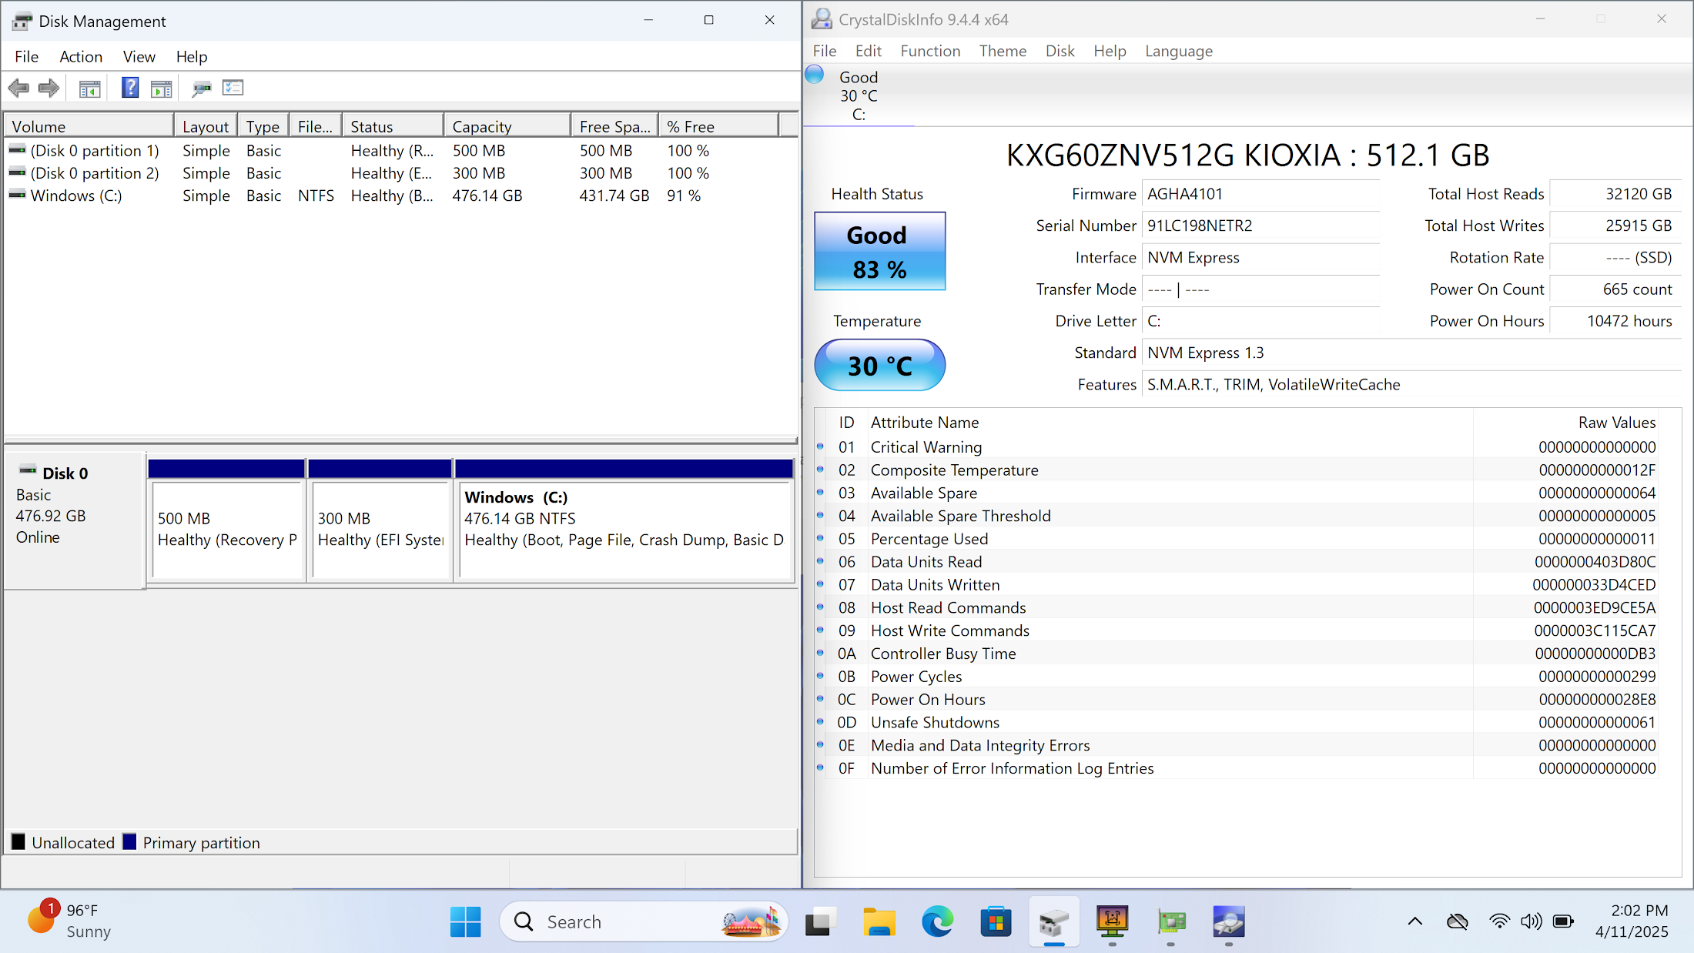Click the Wi-Fi icon in system tray
The image size is (1694, 953).
(1499, 921)
